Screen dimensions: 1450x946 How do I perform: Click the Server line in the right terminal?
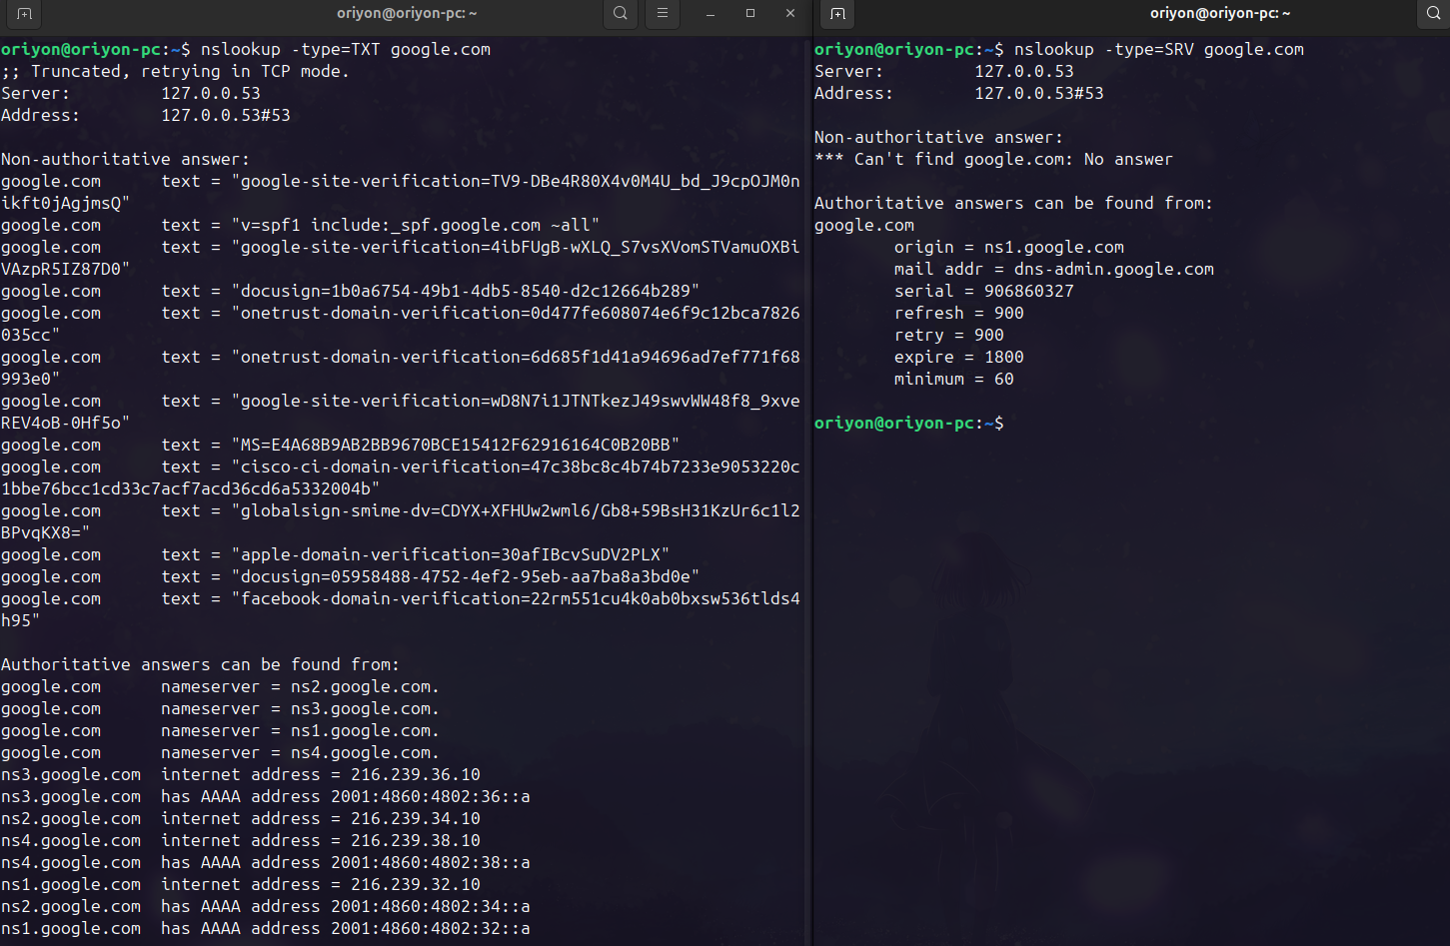[x=944, y=71]
